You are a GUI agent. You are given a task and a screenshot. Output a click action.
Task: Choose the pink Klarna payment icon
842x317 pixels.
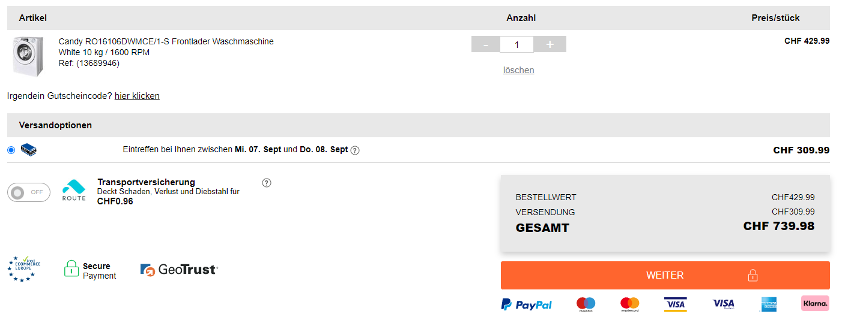(x=815, y=303)
